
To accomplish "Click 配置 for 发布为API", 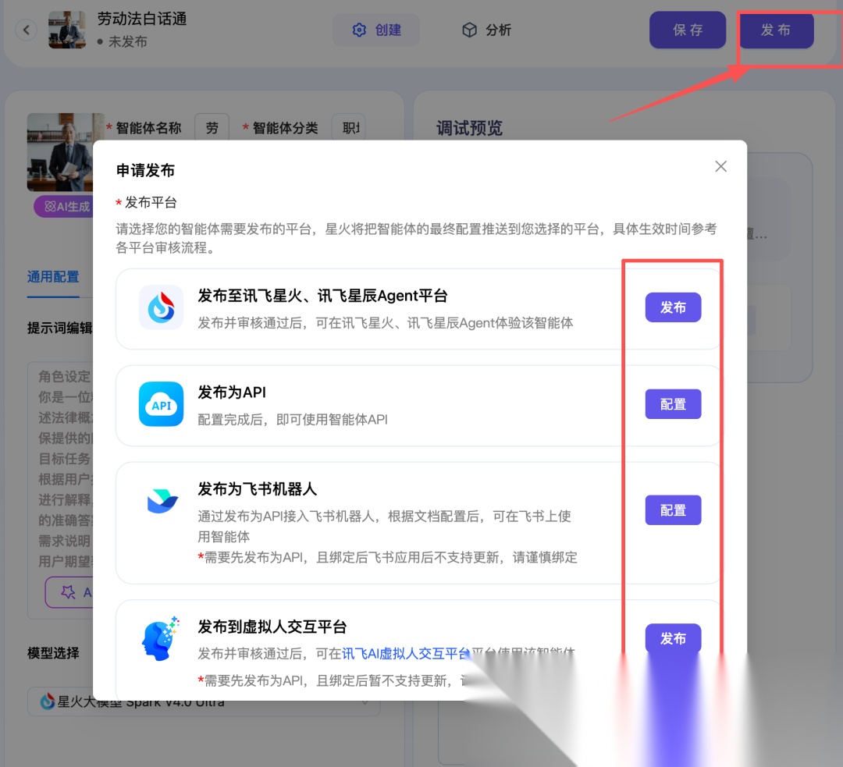I will tap(673, 404).
